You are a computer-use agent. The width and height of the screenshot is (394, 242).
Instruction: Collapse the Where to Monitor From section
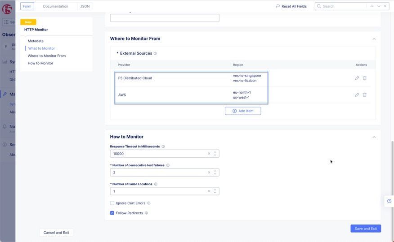point(374,39)
